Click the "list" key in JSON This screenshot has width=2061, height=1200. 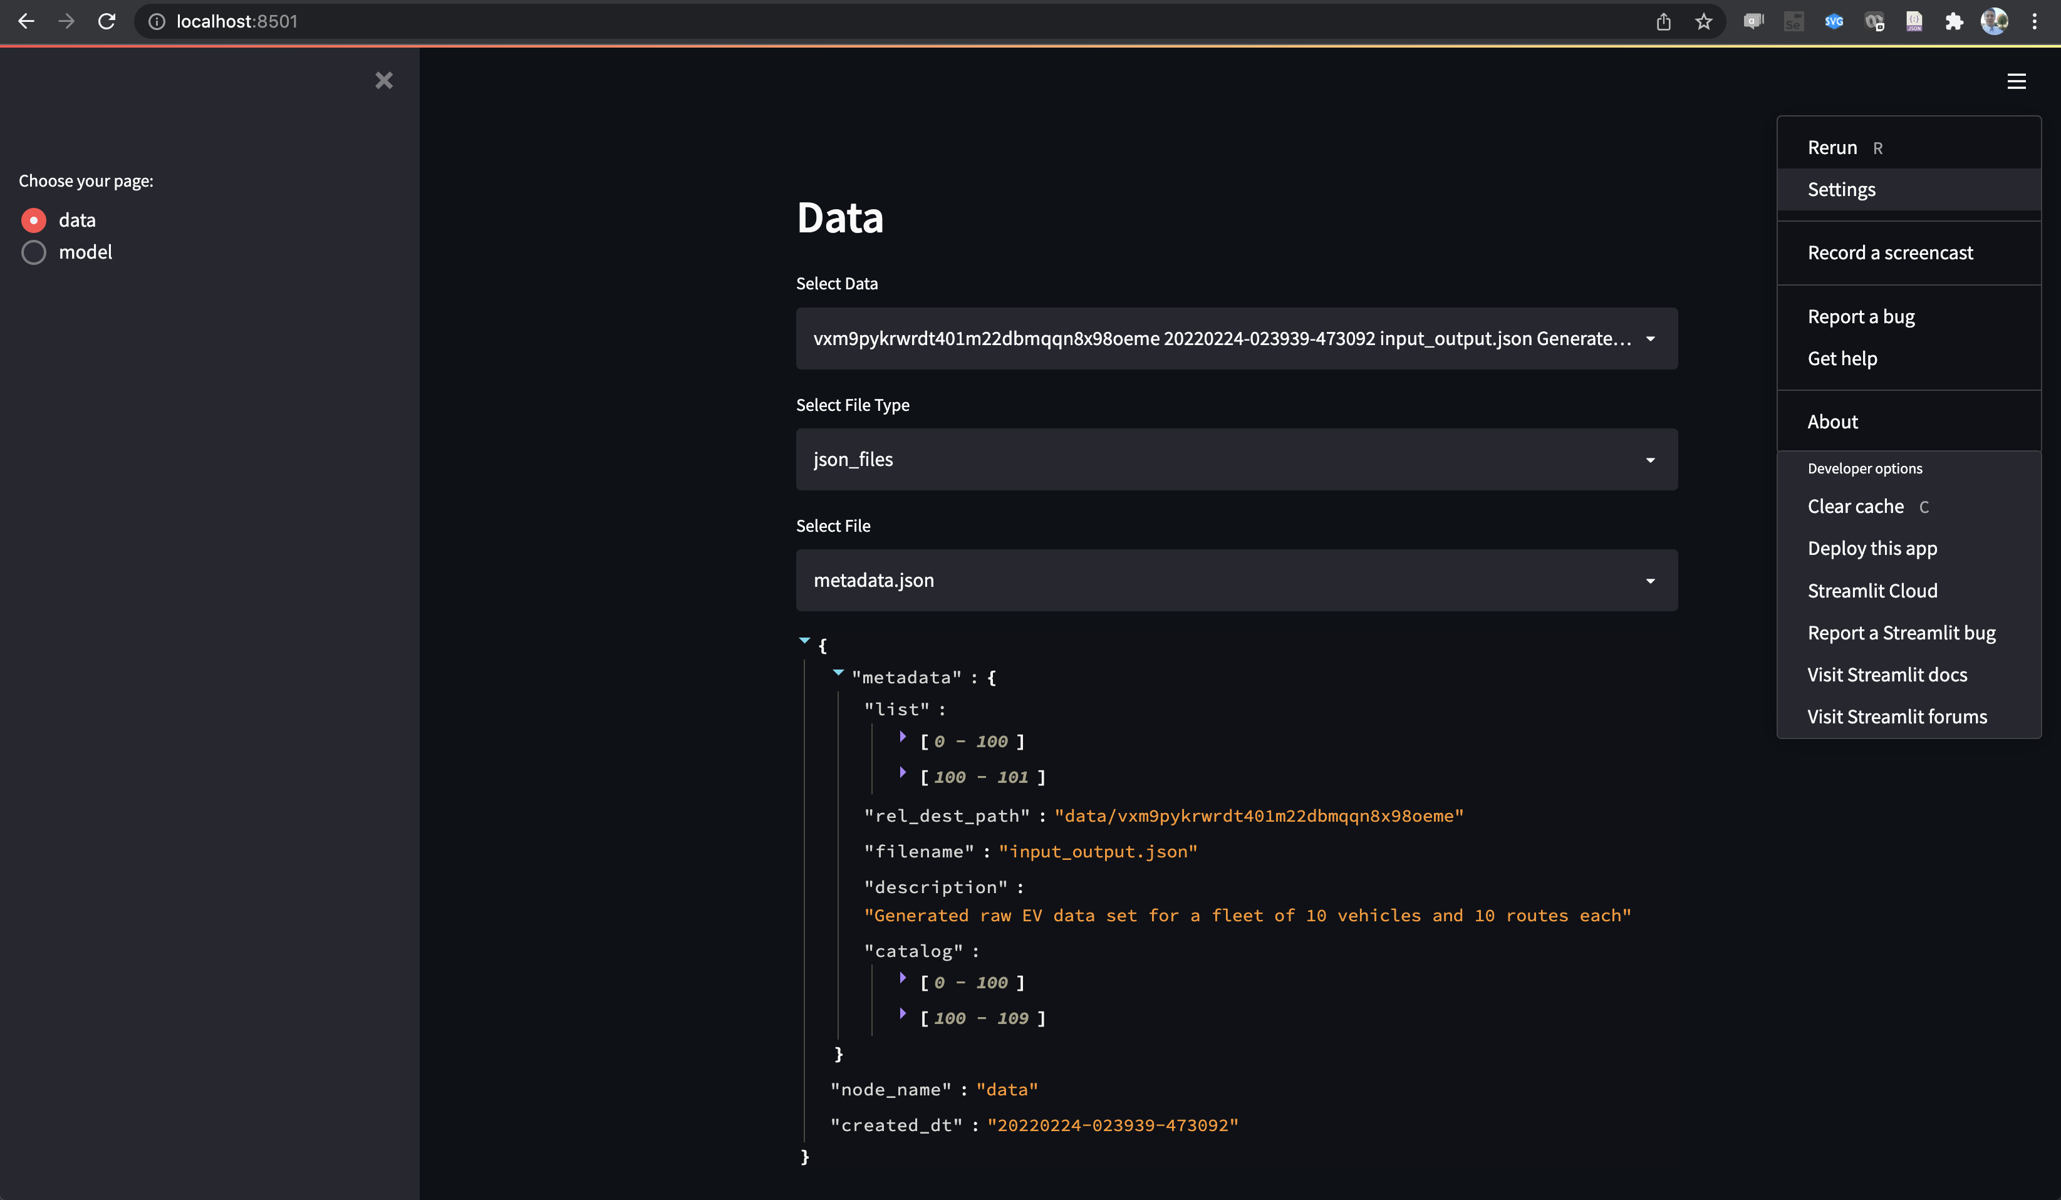[897, 710]
